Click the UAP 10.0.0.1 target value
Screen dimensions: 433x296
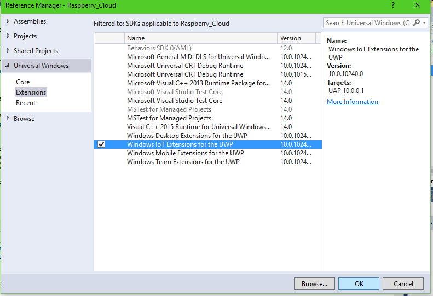click(346, 91)
